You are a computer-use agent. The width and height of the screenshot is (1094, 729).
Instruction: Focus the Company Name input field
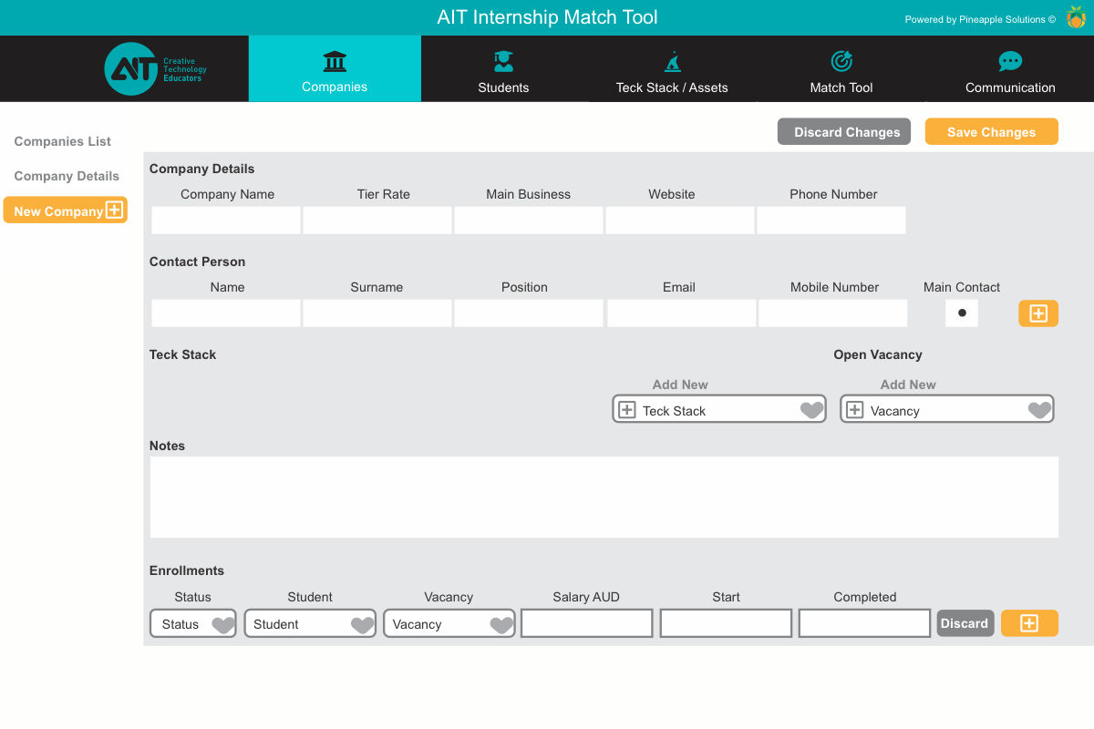pyautogui.click(x=226, y=221)
